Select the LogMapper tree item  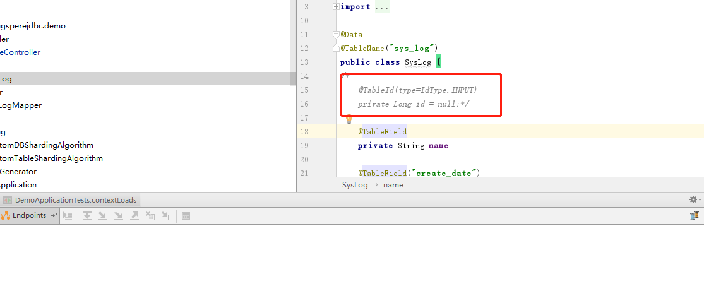pyautogui.click(x=21, y=105)
